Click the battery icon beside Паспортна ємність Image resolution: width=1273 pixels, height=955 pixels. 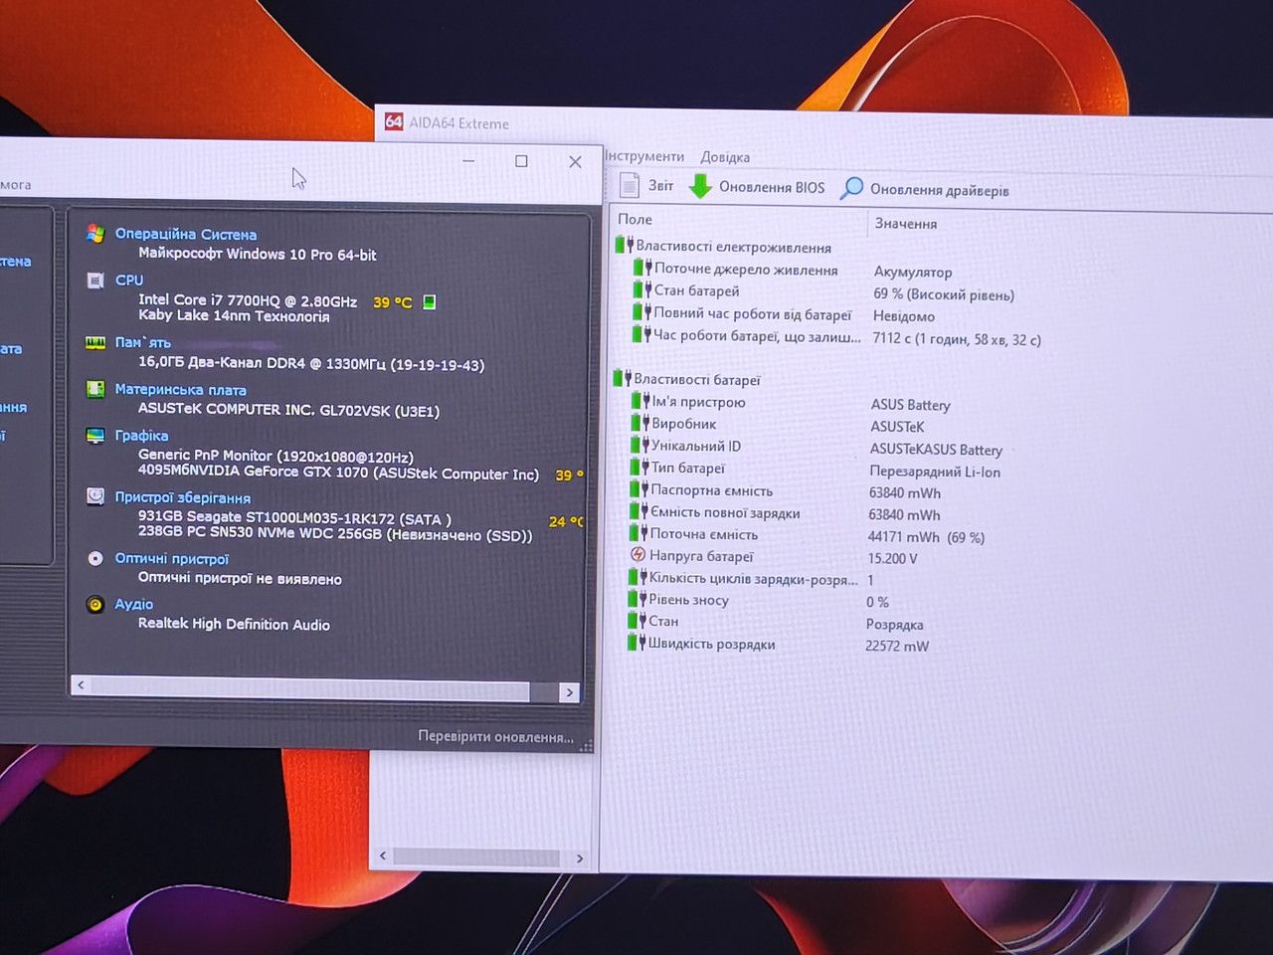click(x=639, y=488)
